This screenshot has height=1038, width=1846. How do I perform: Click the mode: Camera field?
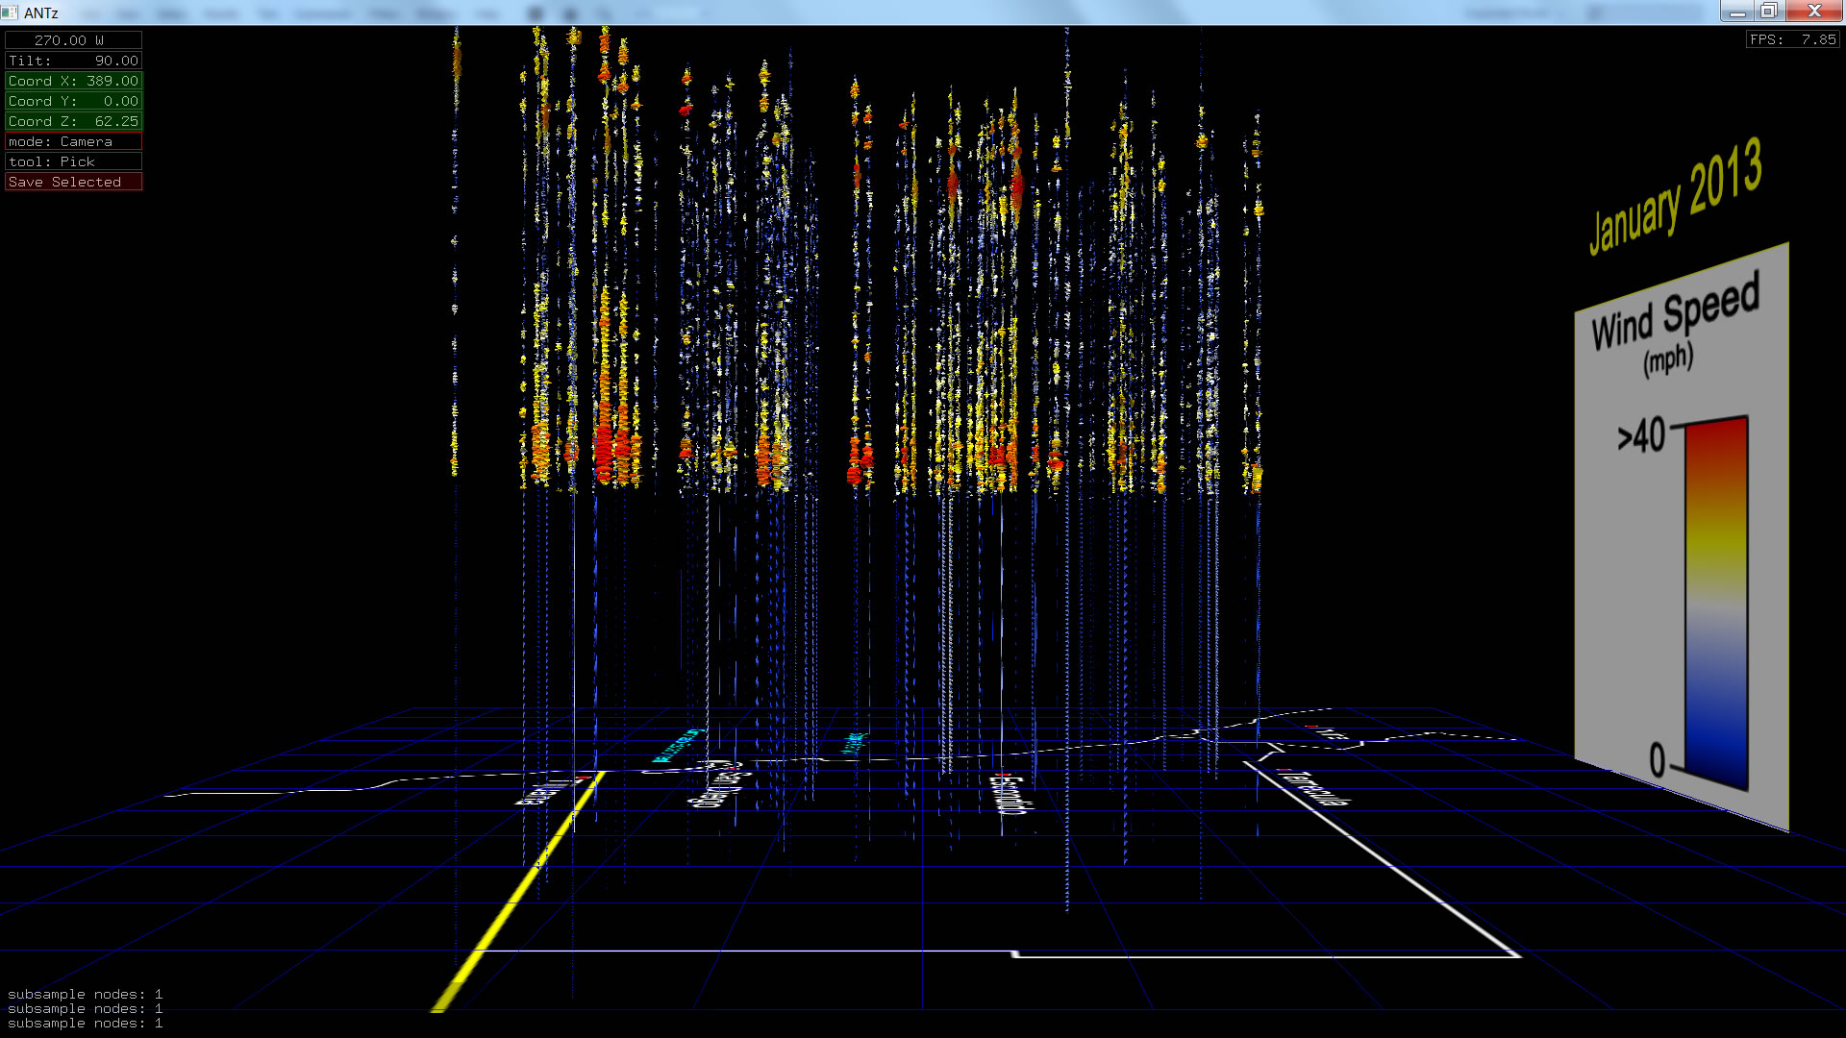coord(73,141)
